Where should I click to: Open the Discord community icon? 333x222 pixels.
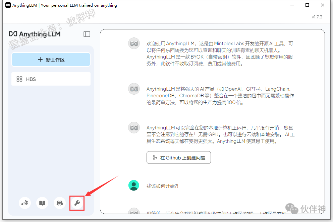60,203
